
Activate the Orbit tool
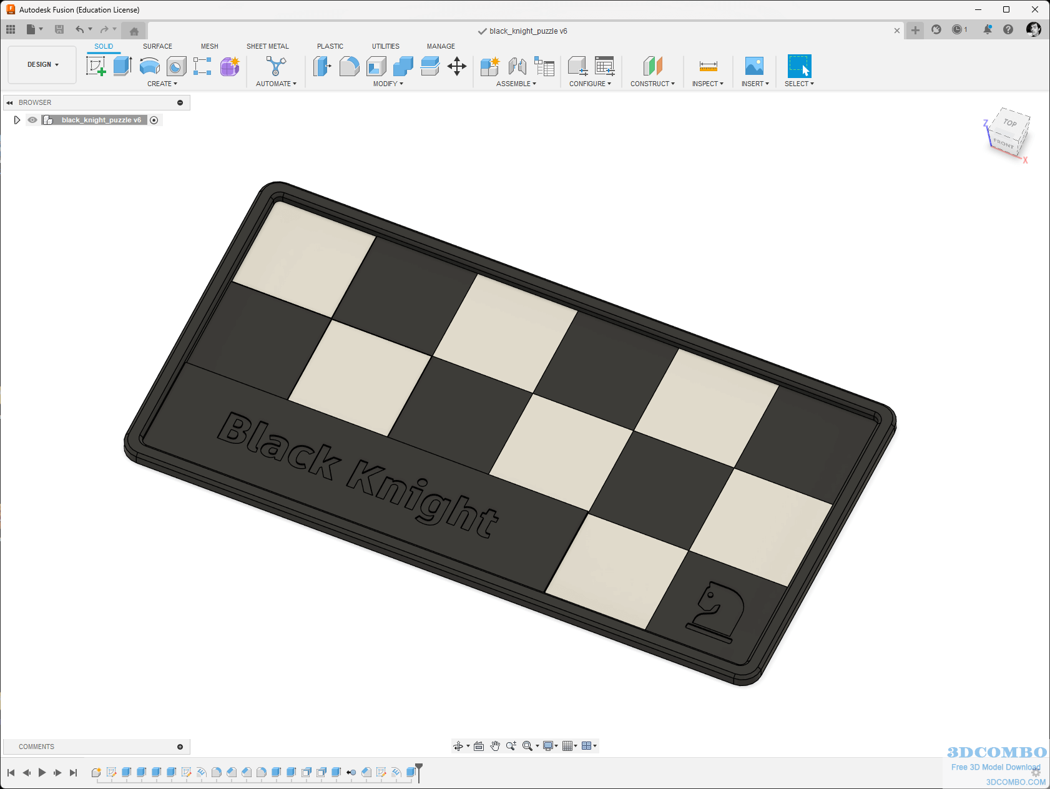[459, 745]
